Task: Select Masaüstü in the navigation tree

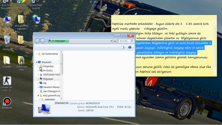Action: (46, 62)
